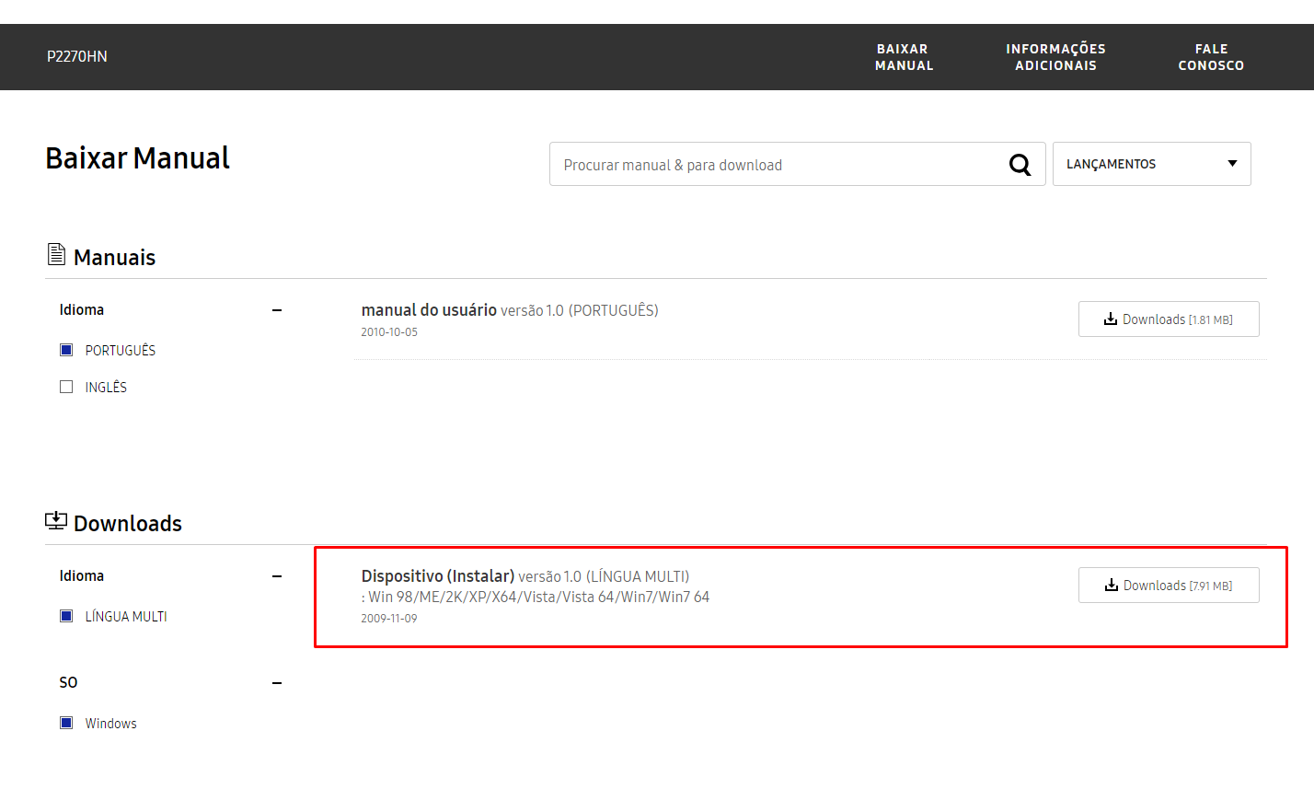The image size is (1314, 789).
Task: Download the 7.91 MB Dispositivo installer
Action: click(1169, 586)
